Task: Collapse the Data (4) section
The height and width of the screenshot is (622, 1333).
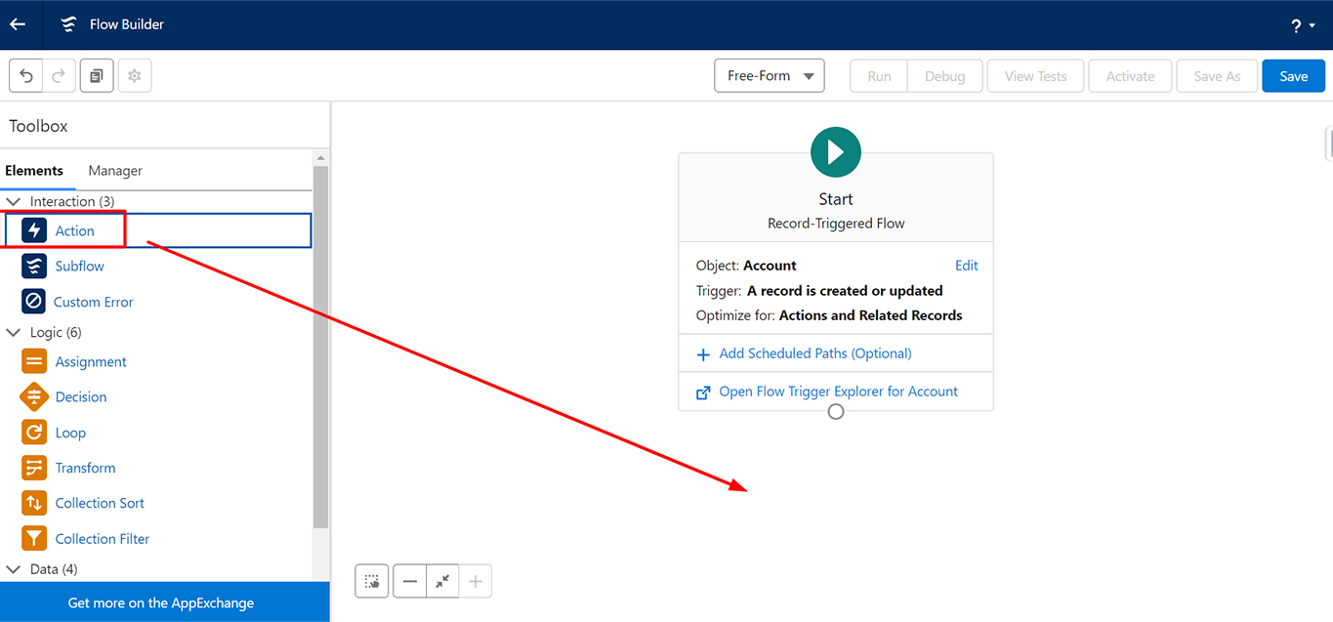Action: pos(14,569)
